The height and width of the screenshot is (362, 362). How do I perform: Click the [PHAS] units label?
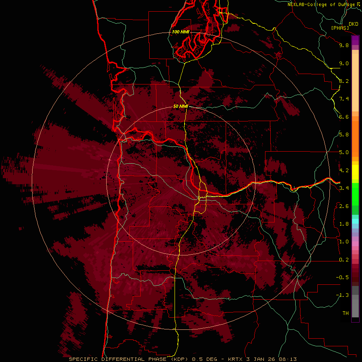[340, 28]
